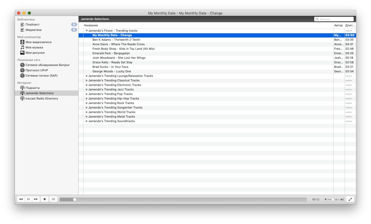This screenshot has height=224, width=371.
Task: Click the elapsed time 00:12 display
Action: [x=316, y=199]
